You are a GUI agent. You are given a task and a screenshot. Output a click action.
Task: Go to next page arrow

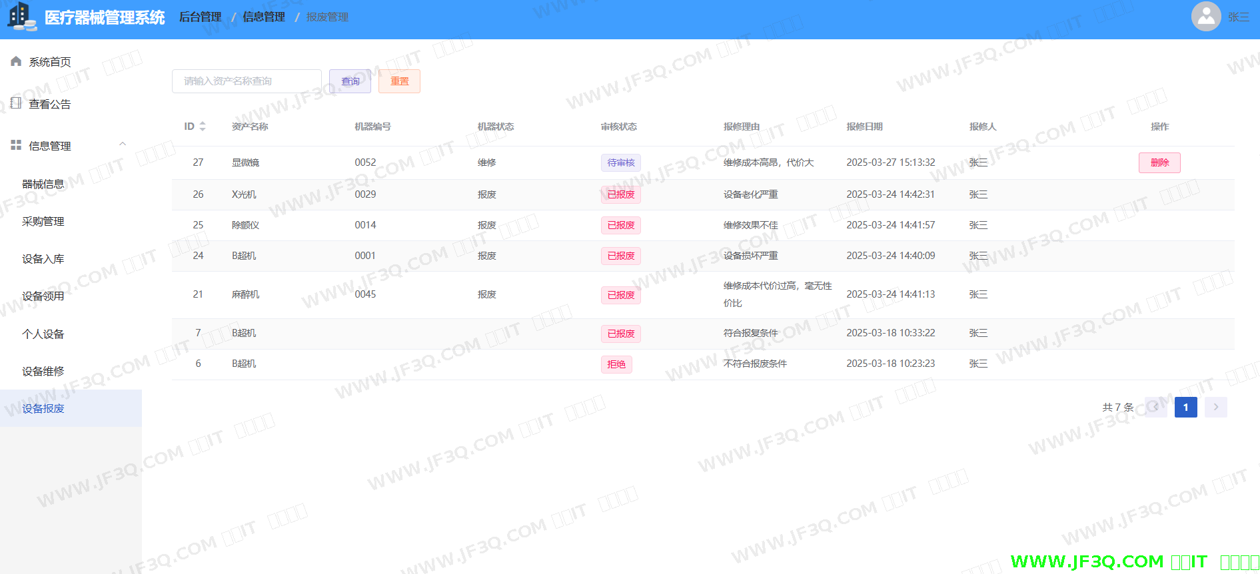1215,407
